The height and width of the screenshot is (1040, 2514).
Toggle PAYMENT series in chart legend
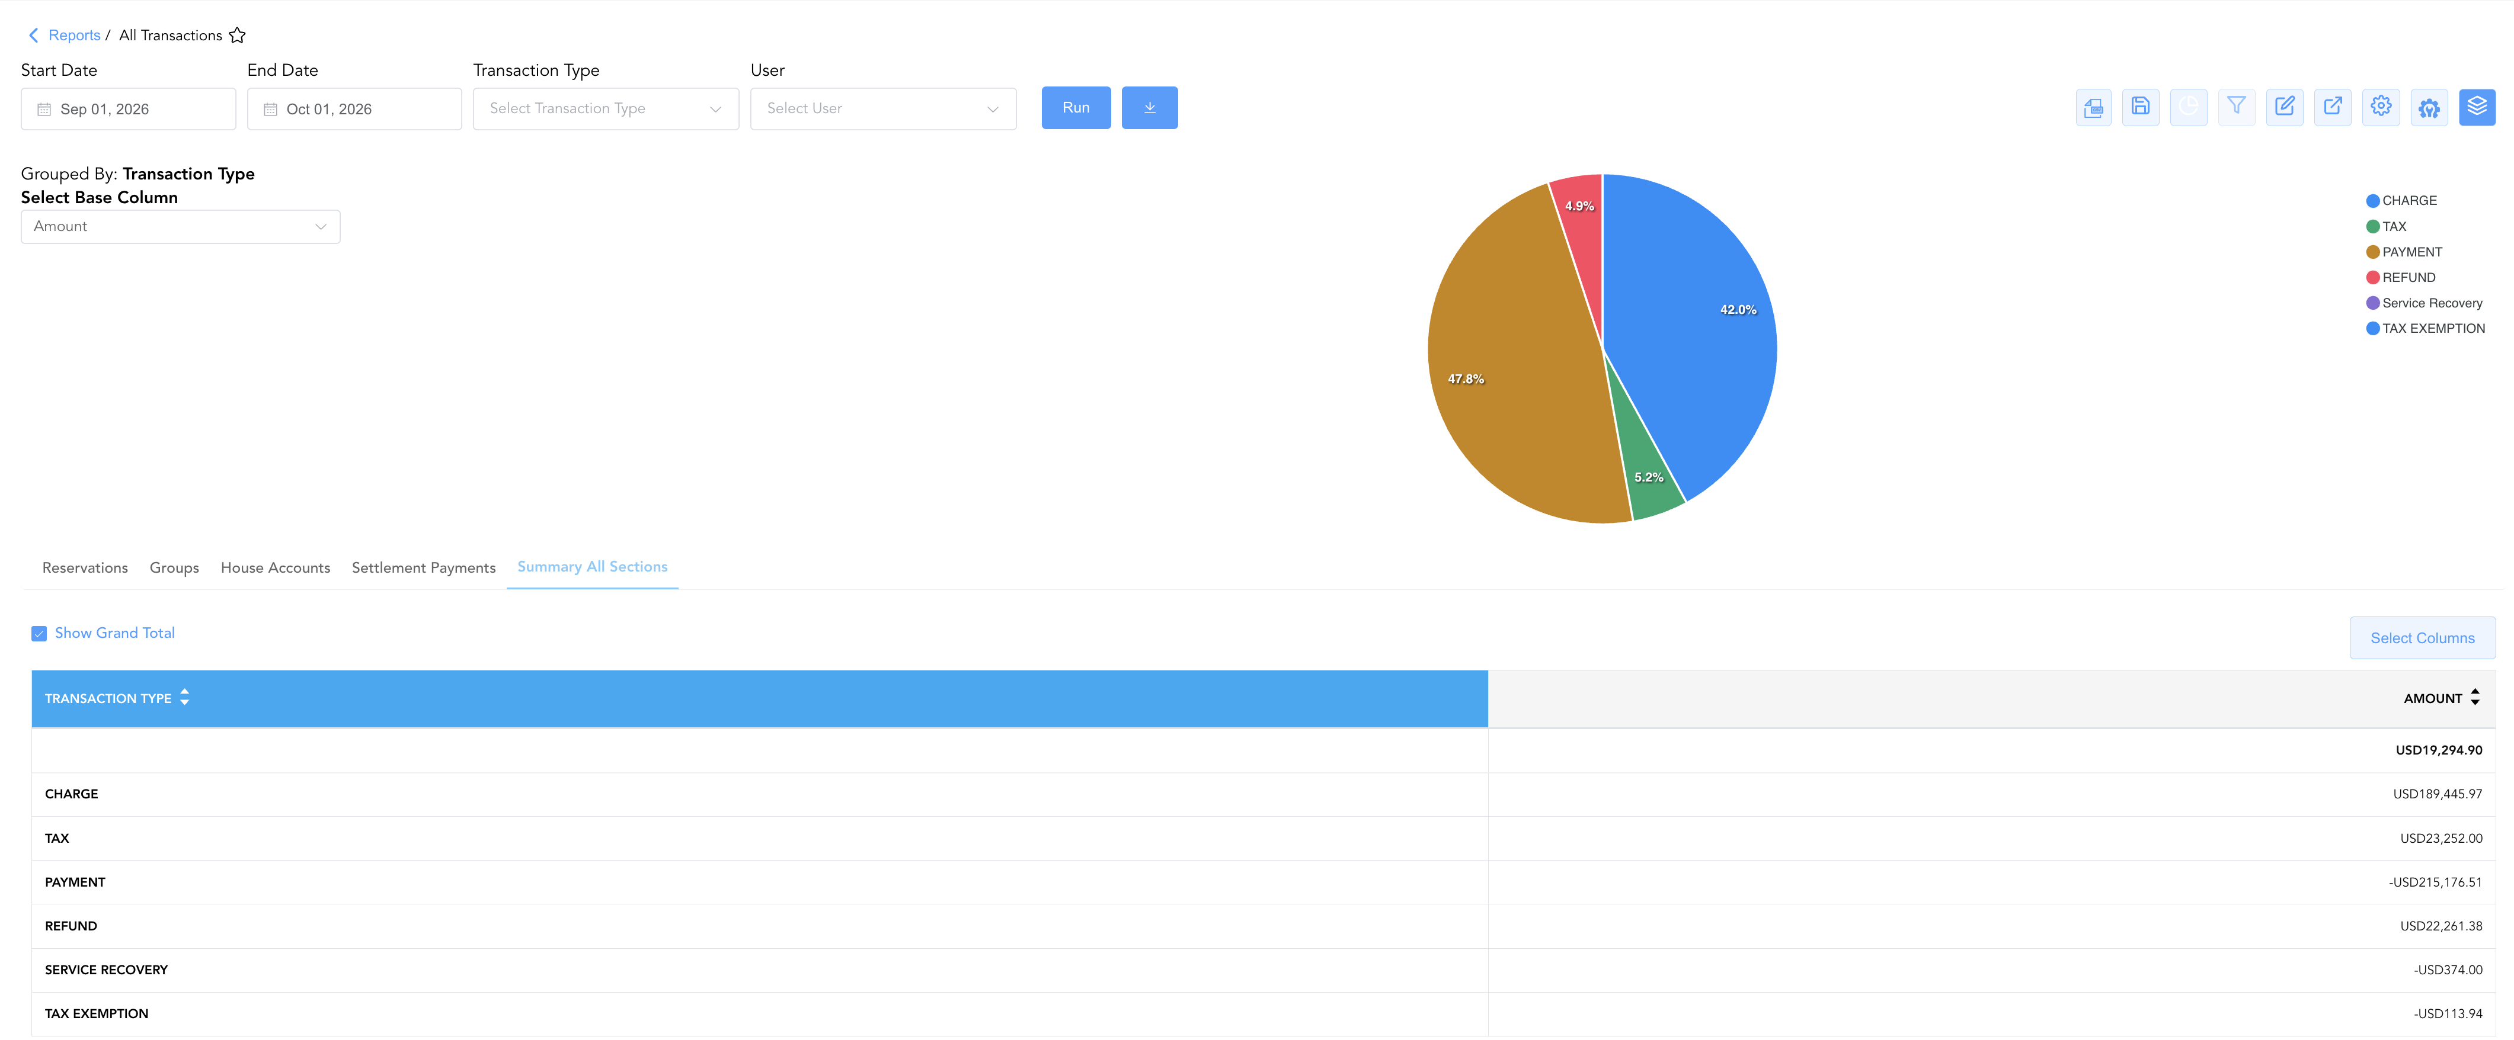pos(2405,252)
